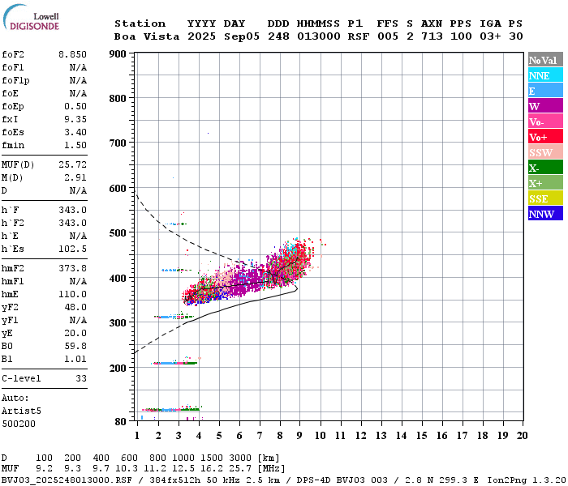Click the 500 km height axis label
568x486 pixels.
coord(118,233)
